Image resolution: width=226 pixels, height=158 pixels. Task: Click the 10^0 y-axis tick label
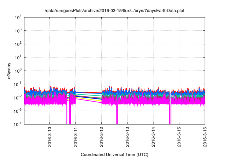tap(18, 71)
